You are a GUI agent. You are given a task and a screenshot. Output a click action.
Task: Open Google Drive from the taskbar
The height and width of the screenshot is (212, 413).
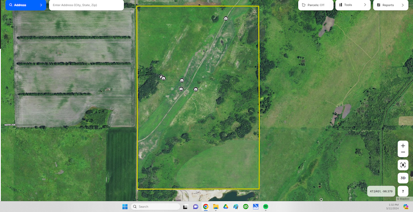tap(226, 206)
